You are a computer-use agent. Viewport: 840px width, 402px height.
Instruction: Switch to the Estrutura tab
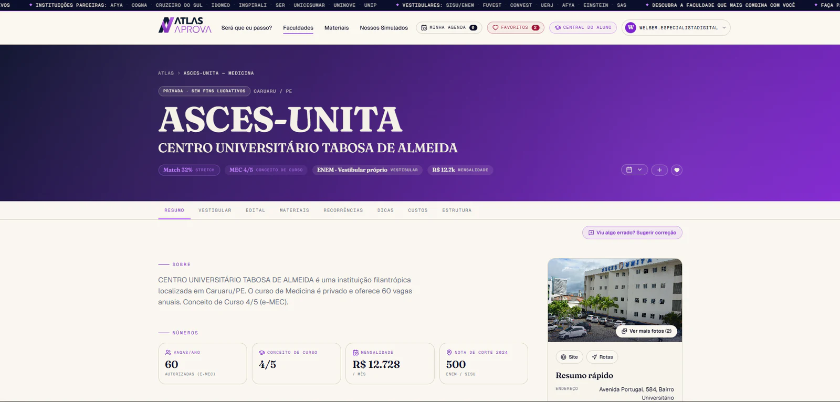tap(457, 210)
